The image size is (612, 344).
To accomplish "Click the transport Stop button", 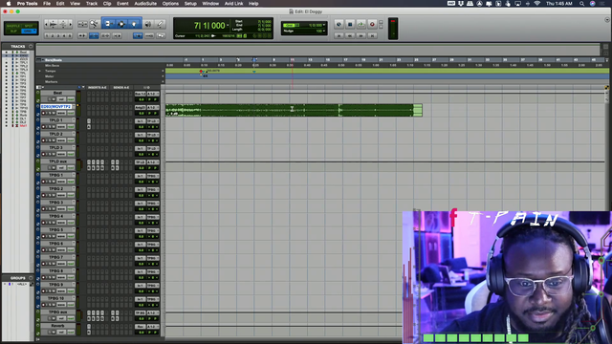I will click(x=350, y=24).
